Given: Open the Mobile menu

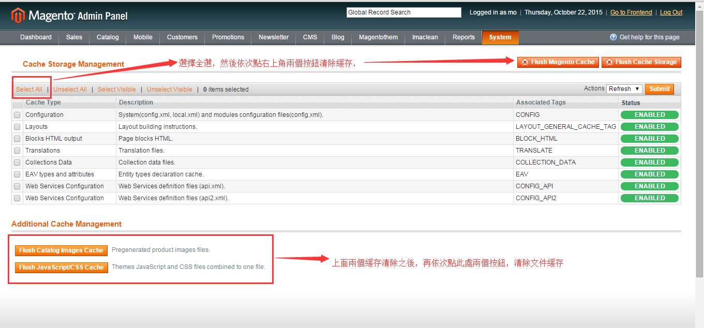Looking at the screenshot, I should (143, 37).
